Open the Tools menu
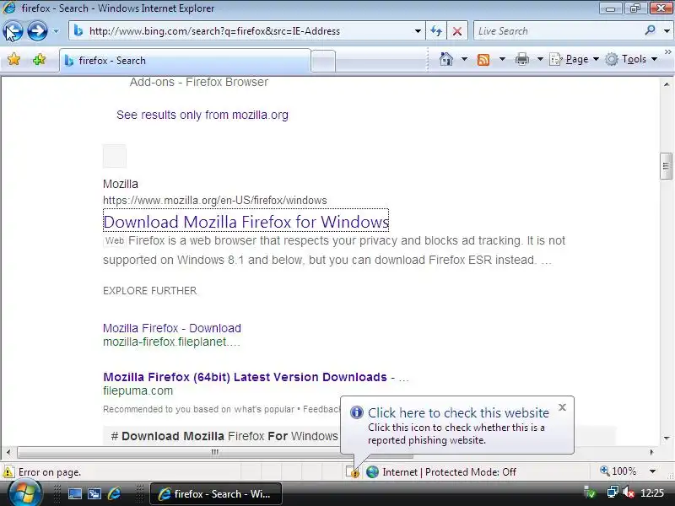 pos(631,59)
